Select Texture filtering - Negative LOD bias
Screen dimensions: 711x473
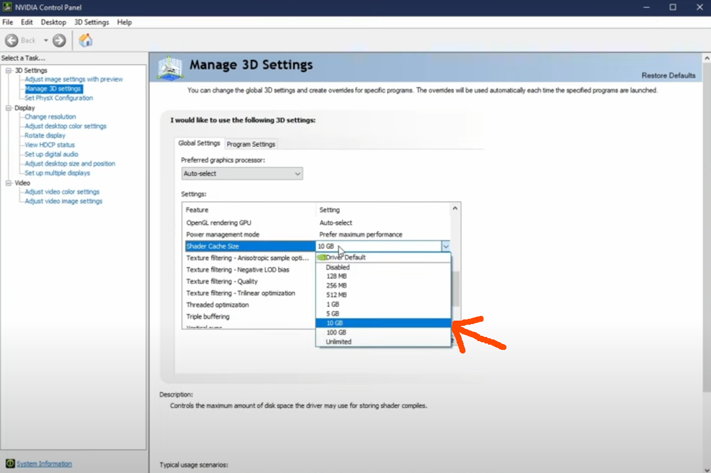250,270
